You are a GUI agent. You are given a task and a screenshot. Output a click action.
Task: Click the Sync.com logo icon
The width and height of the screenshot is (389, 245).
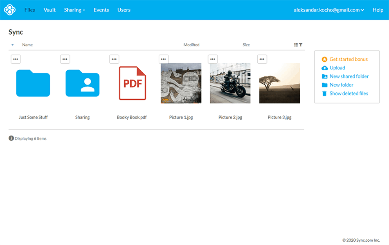[x=9, y=10]
